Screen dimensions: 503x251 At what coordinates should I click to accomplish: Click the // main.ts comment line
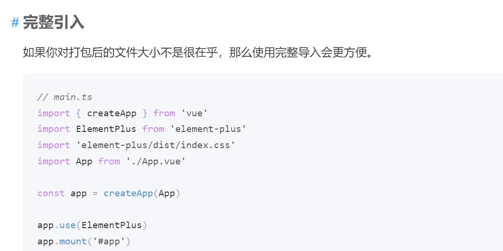tap(65, 97)
